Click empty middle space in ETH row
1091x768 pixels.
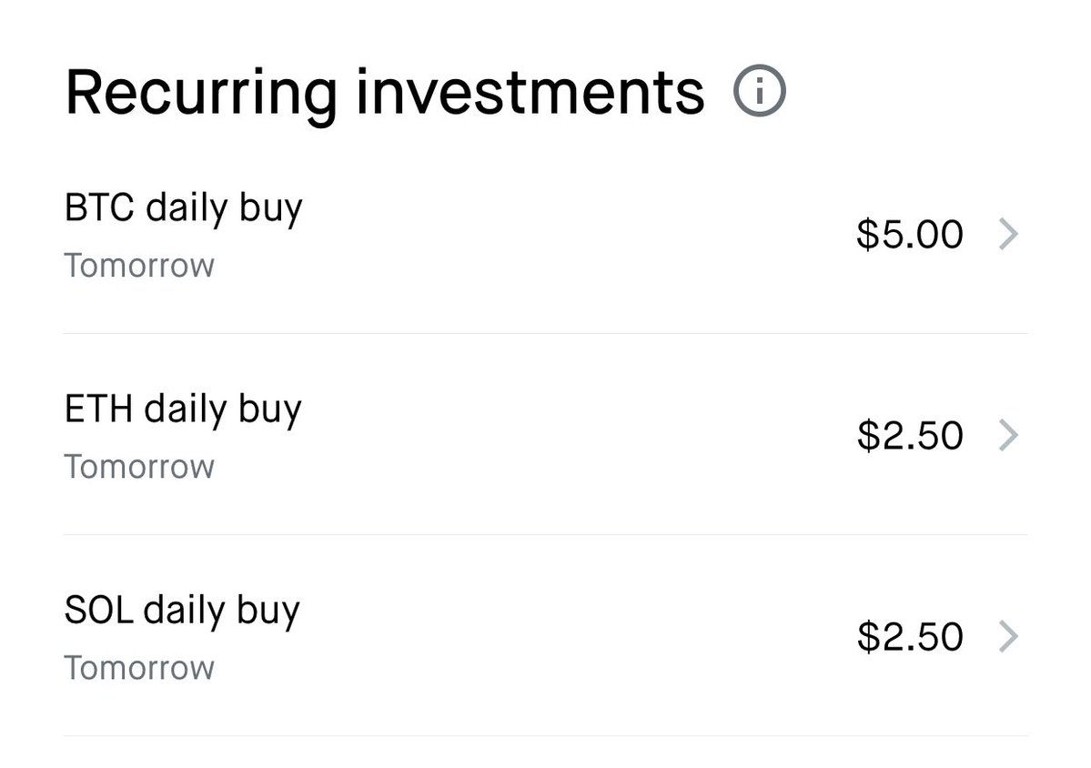[x=564, y=436]
